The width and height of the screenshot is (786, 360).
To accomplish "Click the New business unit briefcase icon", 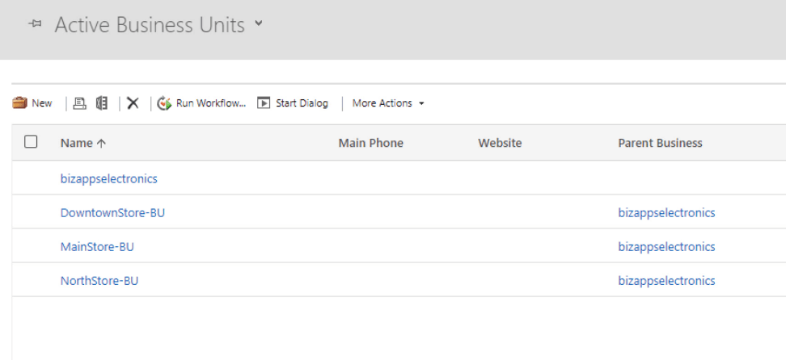I will tap(20, 103).
